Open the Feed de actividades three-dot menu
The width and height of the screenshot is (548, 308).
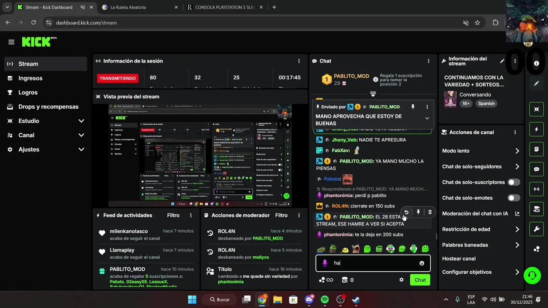point(191,216)
